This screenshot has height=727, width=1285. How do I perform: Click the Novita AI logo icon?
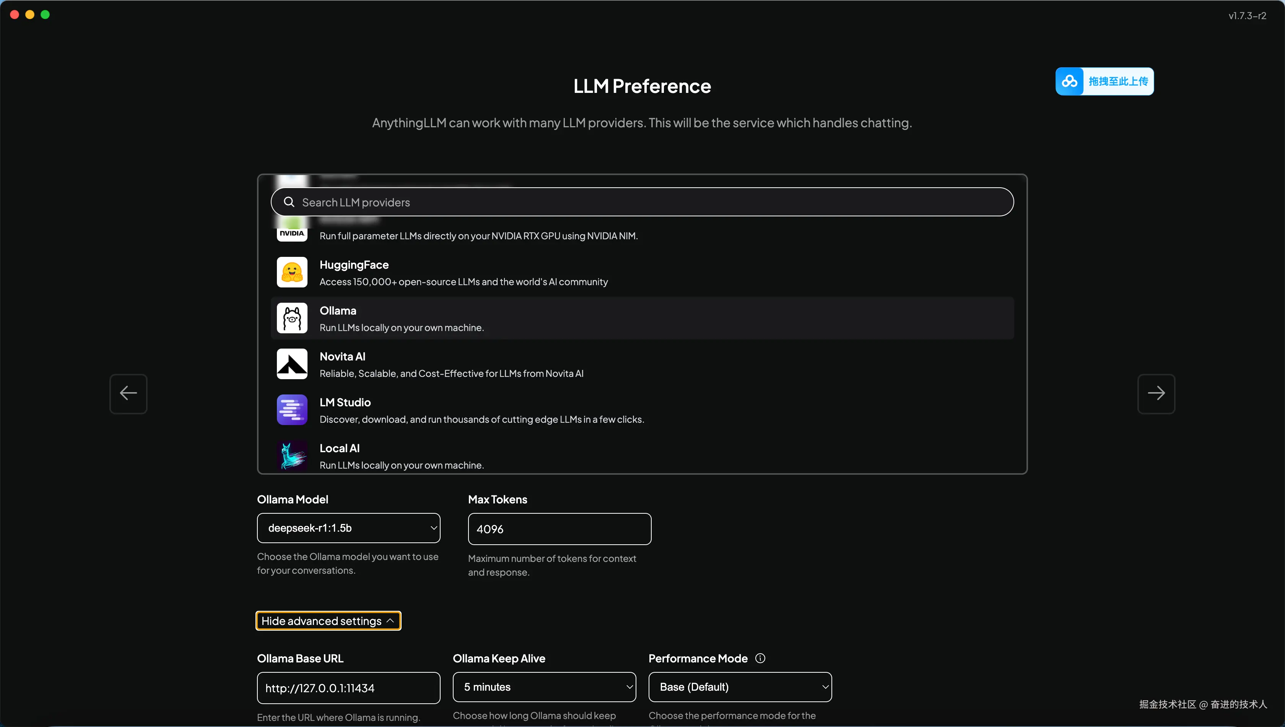pyautogui.click(x=292, y=364)
